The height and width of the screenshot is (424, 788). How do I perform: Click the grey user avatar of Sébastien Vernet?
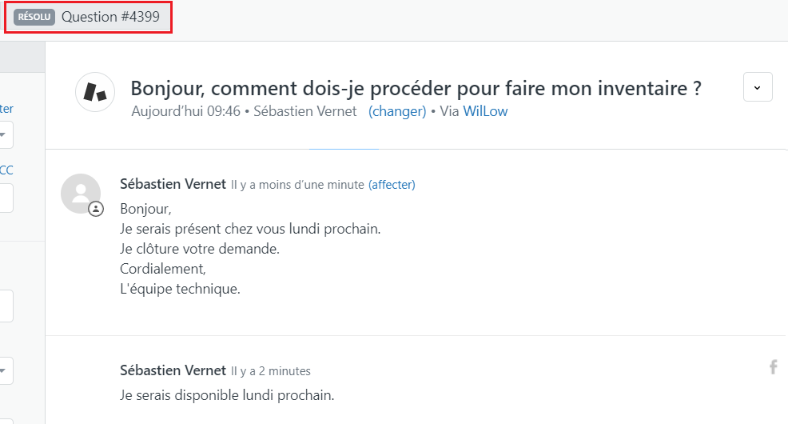(81, 194)
